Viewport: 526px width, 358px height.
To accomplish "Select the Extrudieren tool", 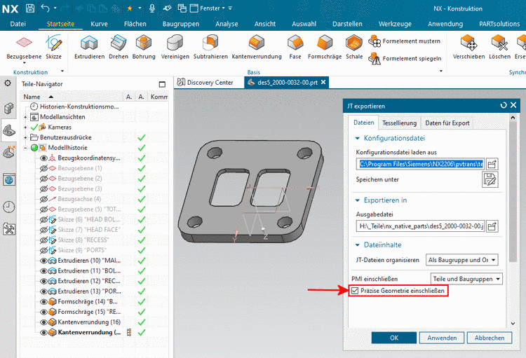I will [x=89, y=48].
